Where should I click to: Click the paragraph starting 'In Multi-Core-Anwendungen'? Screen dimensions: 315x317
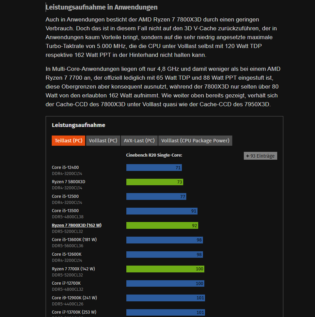[x=163, y=86]
